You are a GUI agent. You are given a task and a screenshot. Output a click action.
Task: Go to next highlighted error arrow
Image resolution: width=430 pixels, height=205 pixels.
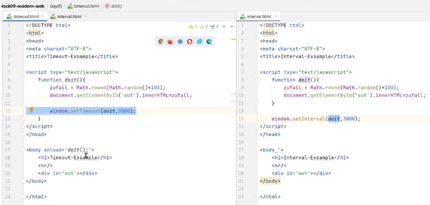tap(232, 27)
